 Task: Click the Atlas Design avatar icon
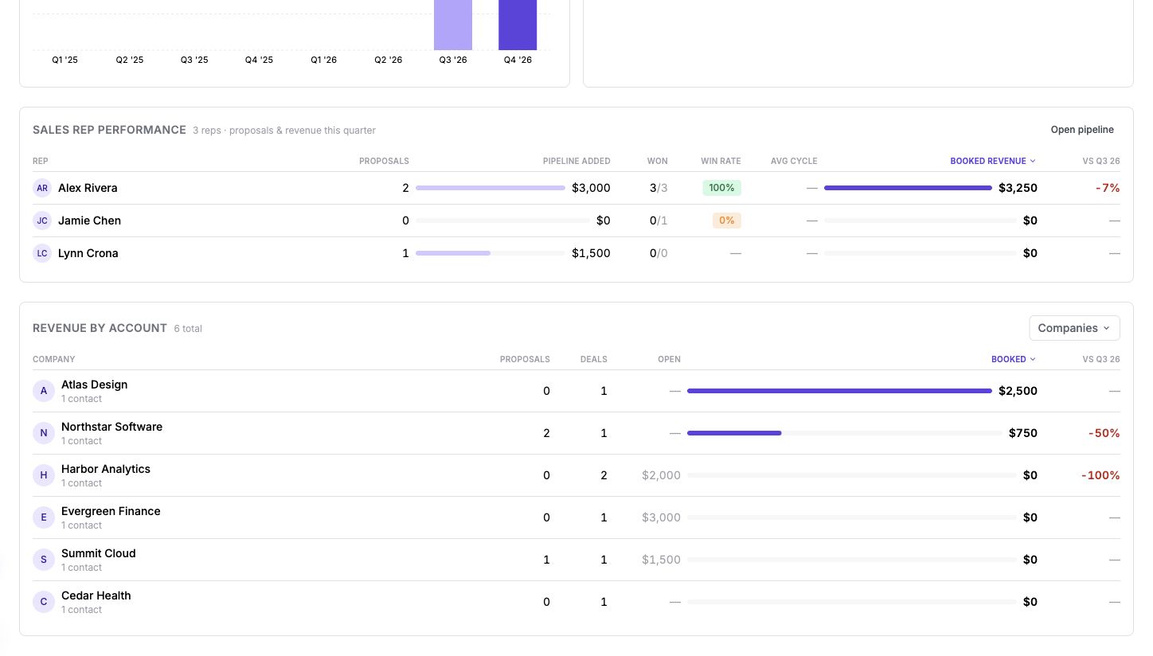pos(44,391)
